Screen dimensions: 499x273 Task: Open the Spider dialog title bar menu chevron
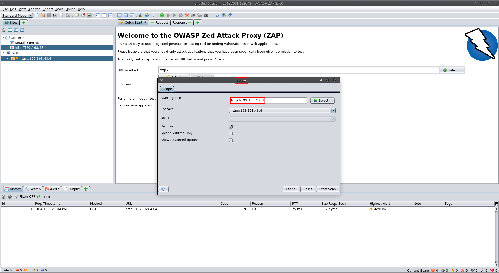pyautogui.click(x=161, y=80)
